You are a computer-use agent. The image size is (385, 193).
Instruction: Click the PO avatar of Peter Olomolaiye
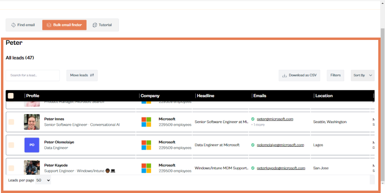32,145
